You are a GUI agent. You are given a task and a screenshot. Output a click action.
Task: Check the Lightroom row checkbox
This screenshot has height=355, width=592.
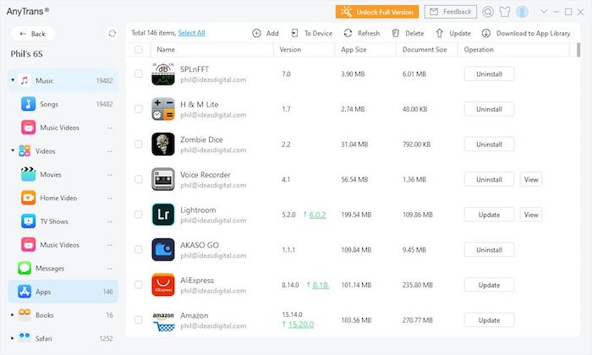coord(139,214)
